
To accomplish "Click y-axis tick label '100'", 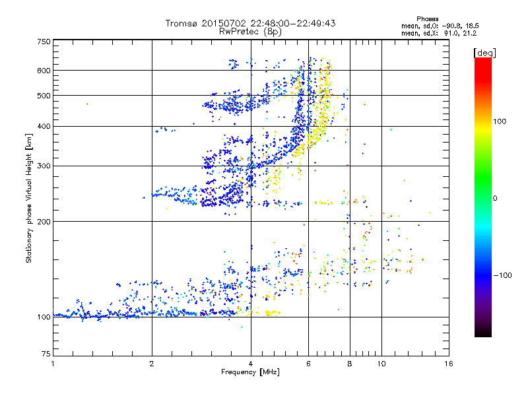I will pyautogui.click(x=44, y=317).
